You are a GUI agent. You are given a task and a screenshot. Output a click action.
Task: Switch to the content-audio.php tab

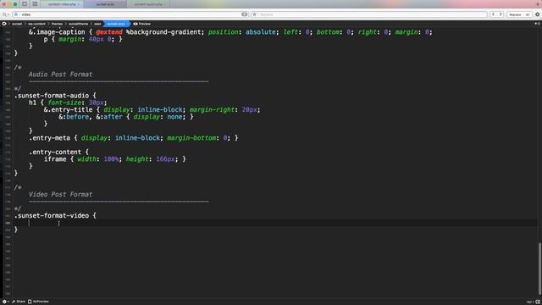[148, 4]
